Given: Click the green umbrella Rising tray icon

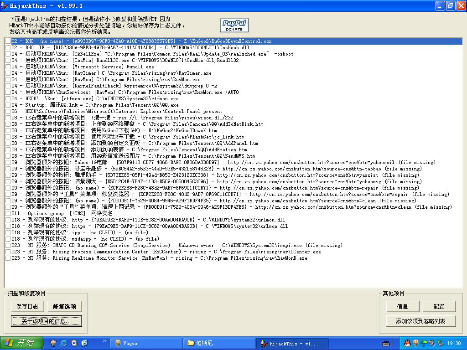Looking at the screenshot, I should coord(424,344).
